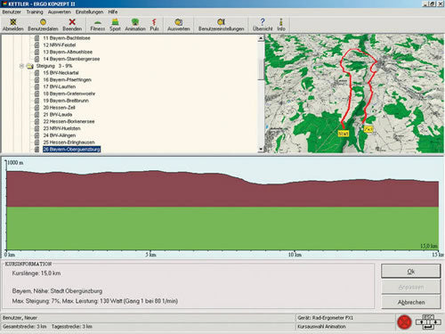Click the Tagesstrecke: 3 km status entry
Screen dimensions: 445x334
pos(71,326)
